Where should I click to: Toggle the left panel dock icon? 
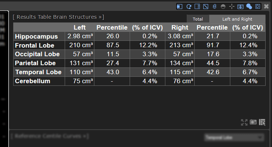tap(180, 7)
